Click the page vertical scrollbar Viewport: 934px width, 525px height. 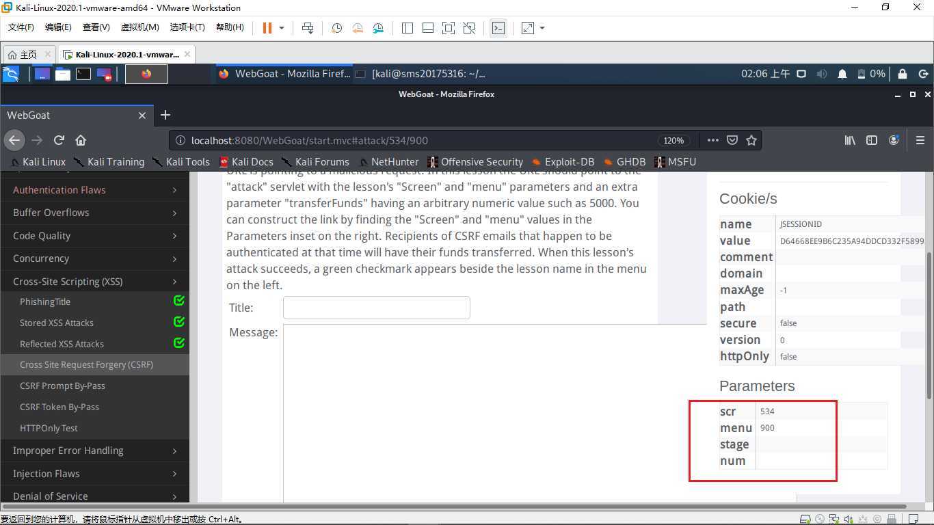click(929, 325)
